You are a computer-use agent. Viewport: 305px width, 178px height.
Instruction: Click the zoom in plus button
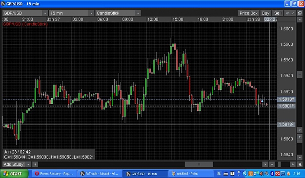[292, 164]
